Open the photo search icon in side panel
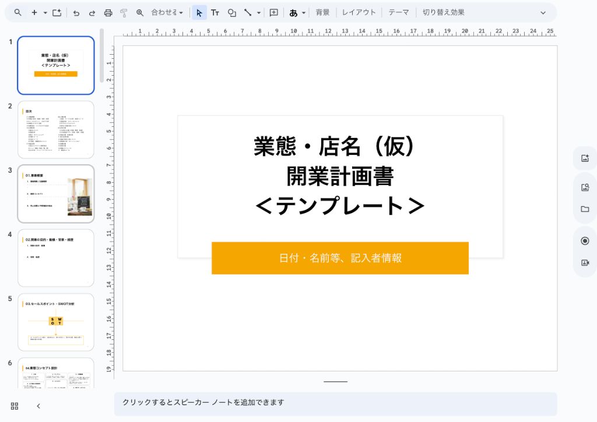 (x=585, y=187)
